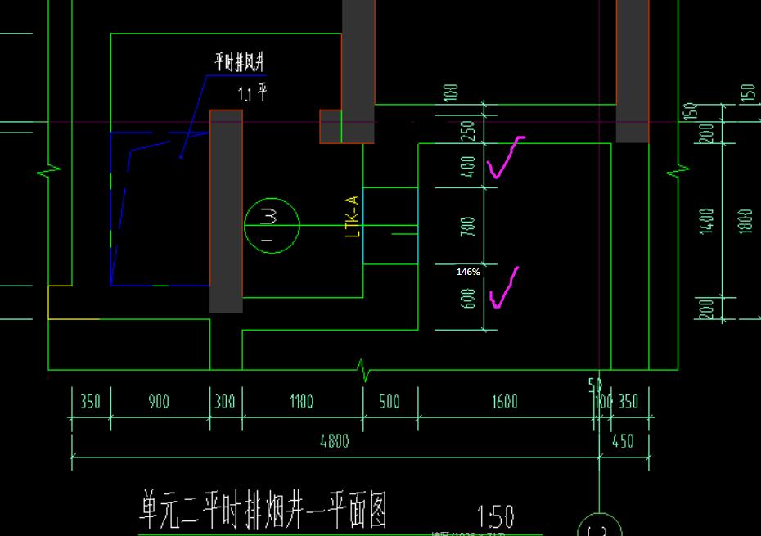Click the vertical 700 dimension text

tap(467, 227)
